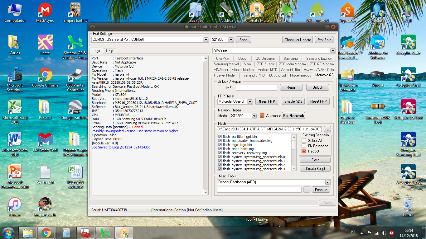Open the 921600 baud rate dropdown

231,40
